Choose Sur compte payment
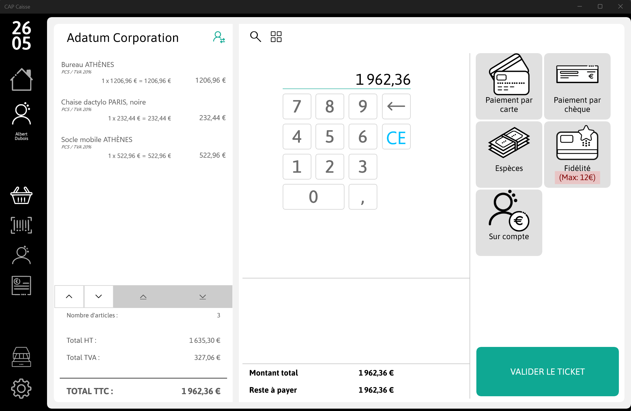Image resolution: width=631 pixels, height=411 pixels. (x=509, y=223)
